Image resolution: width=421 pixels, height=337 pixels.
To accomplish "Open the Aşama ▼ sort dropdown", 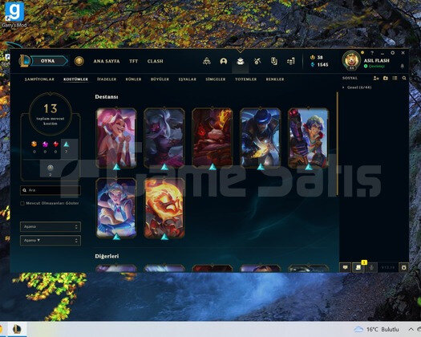I will 51,241.
